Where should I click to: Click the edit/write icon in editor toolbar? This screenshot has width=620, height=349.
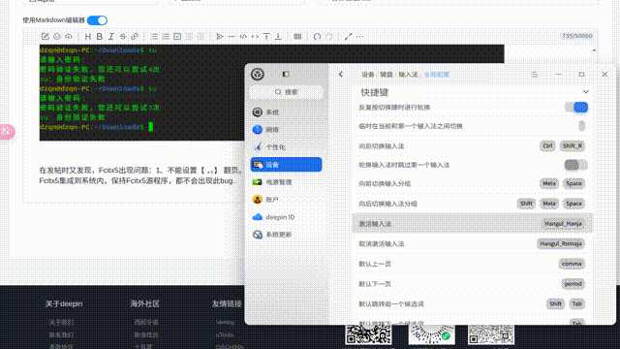(46, 37)
